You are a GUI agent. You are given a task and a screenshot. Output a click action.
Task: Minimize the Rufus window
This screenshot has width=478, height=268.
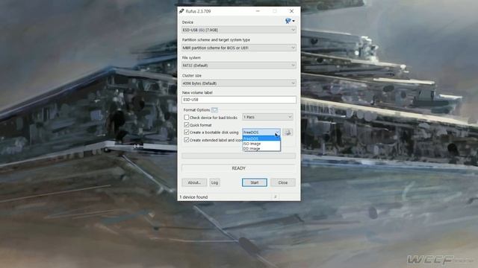[x=258, y=11]
